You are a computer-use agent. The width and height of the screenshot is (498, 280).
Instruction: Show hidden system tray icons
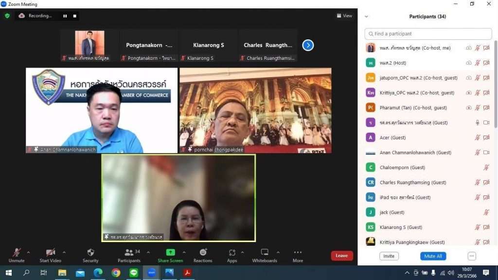tap(407, 273)
